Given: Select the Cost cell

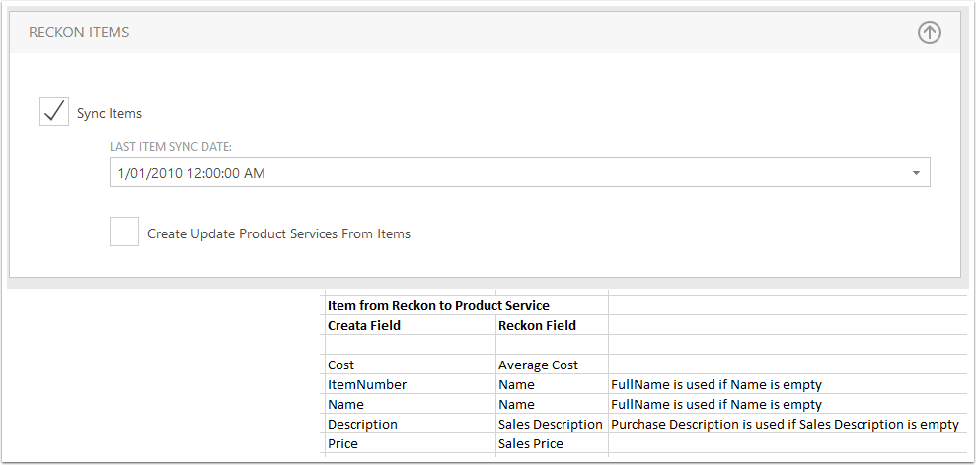Looking at the screenshot, I should click(411, 365).
